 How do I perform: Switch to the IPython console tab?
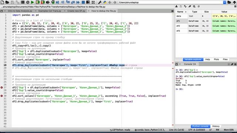200,126
